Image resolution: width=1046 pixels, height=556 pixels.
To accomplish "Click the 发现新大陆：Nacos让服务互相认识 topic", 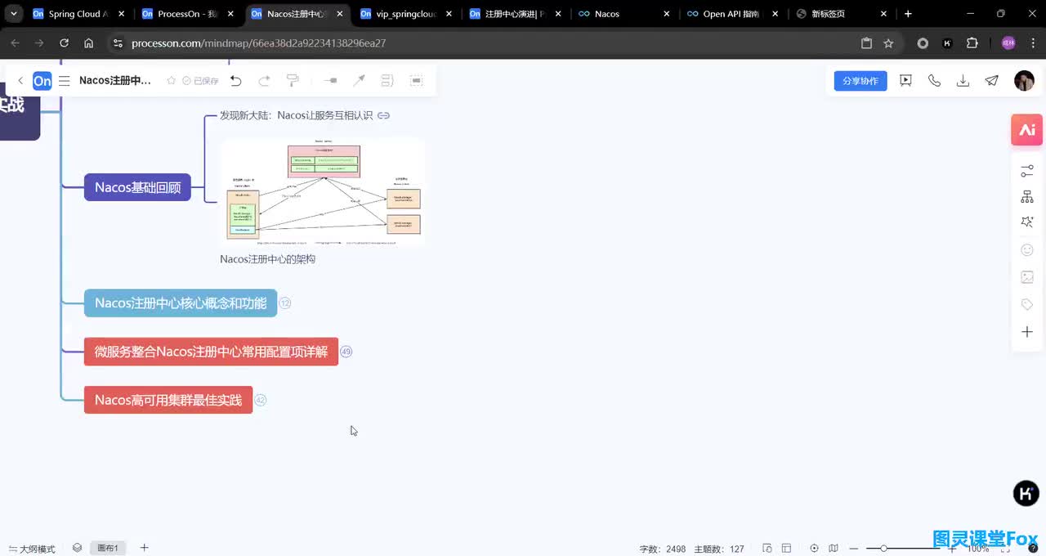I will point(296,115).
